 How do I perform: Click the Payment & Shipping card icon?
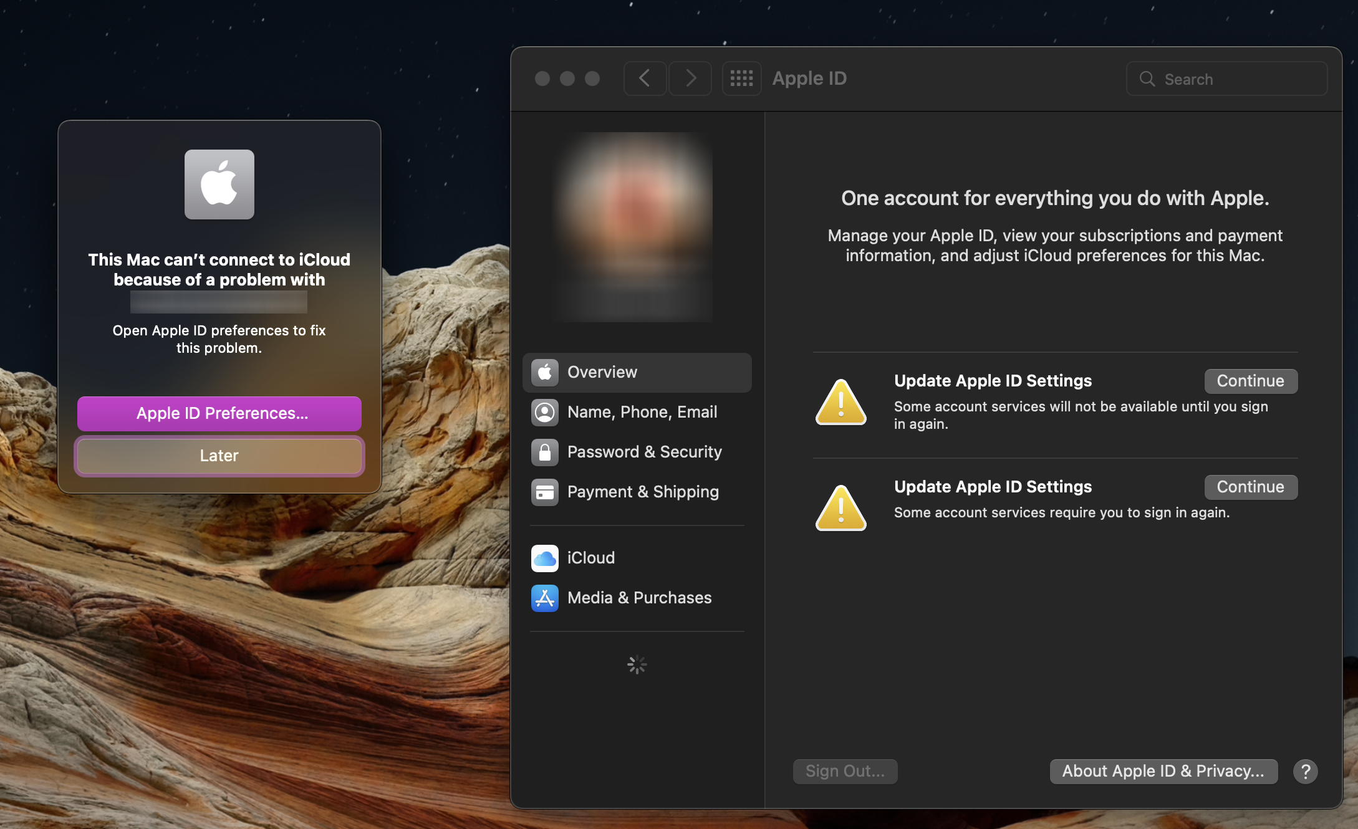[x=544, y=492]
